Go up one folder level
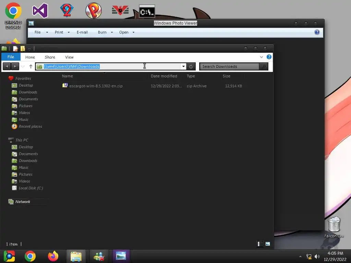 31,66
